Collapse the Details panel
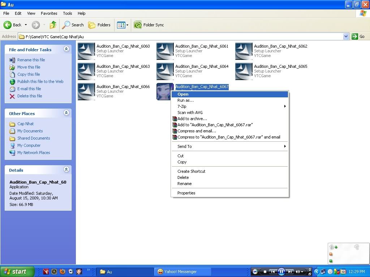The width and height of the screenshot is (370, 277). click(x=66, y=170)
